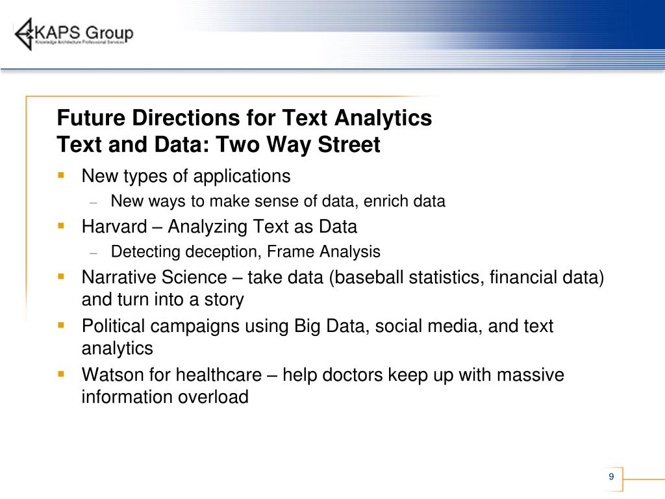Screen dimensions: 665x499
Task: Click the yellow bullet beside New types of applications
Action: tap(60, 175)
